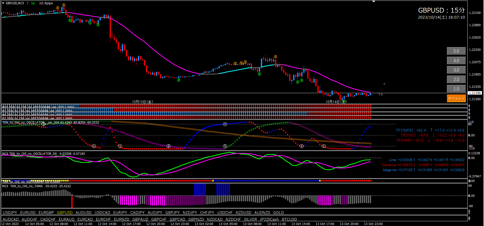484x226 pixels.
Task: Click the 1.21260 price scale label
Action: [x=475, y=99]
